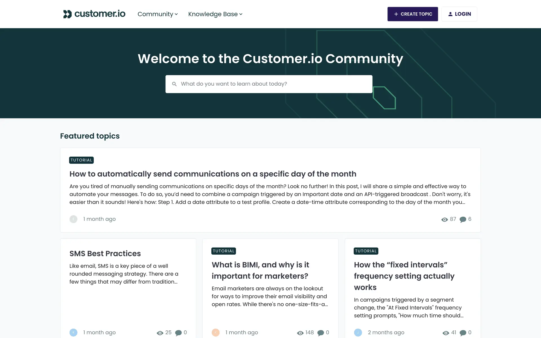Screen dimensions: 541x338
Task: Click the search magnifier icon
Action: [174, 84]
